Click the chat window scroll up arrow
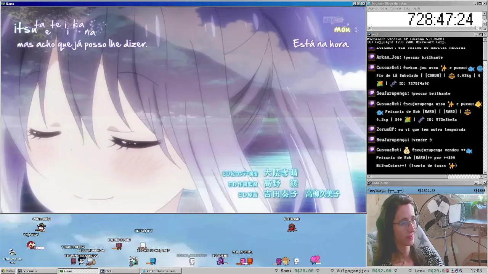 click(x=485, y=39)
